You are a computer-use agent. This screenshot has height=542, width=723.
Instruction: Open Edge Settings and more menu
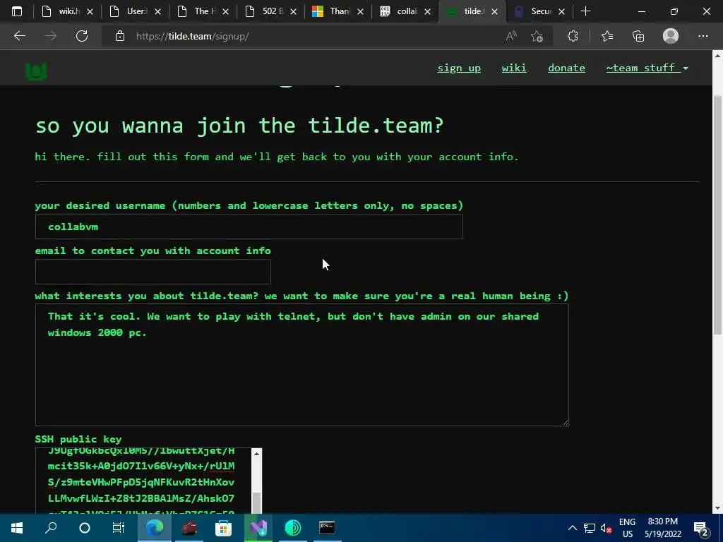(x=703, y=36)
